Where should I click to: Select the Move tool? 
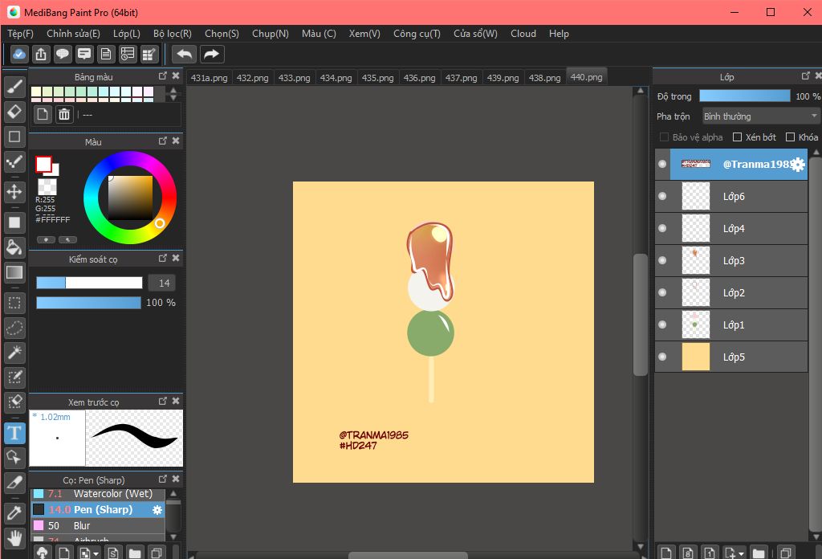click(x=14, y=191)
